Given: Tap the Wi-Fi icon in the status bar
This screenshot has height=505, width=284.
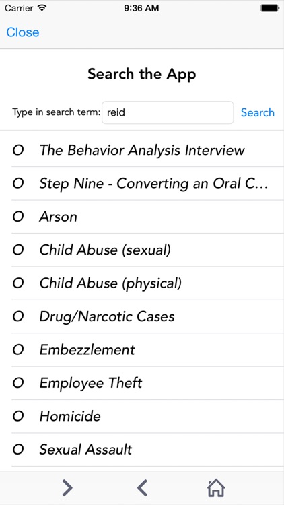Looking at the screenshot, I should pyautogui.click(x=42, y=8).
